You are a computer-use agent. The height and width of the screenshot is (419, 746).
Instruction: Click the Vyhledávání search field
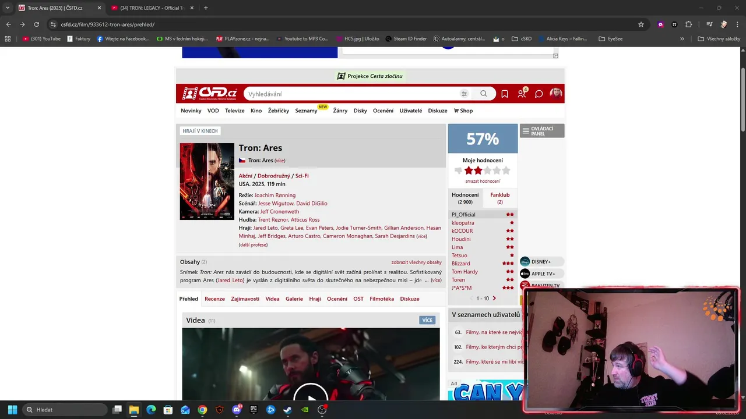click(350, 94)
